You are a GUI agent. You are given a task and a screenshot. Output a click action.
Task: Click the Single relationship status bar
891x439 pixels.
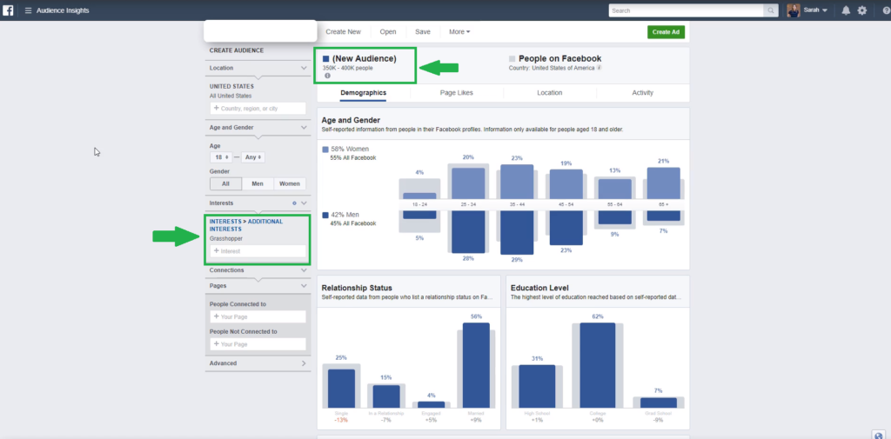(341, 389)
